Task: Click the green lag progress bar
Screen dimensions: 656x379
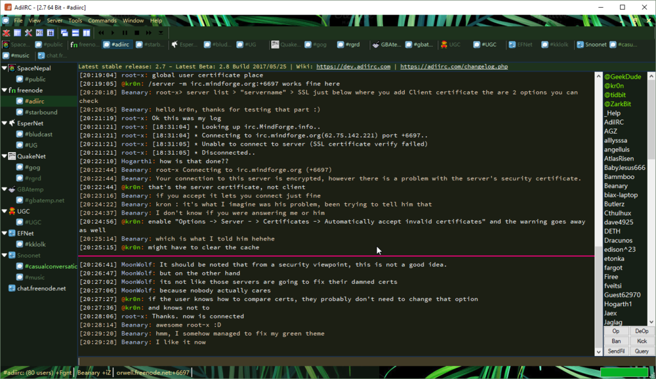Action: pos(624,372)
